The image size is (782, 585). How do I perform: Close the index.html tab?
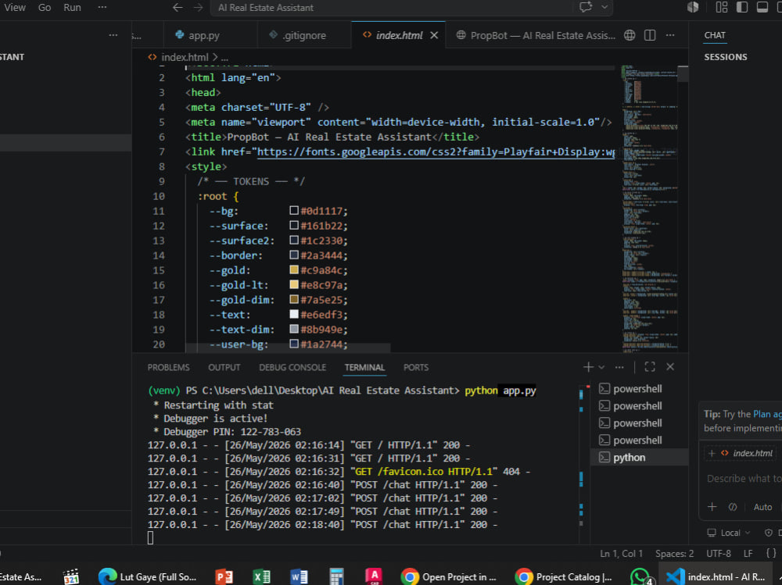click(434, 35)
